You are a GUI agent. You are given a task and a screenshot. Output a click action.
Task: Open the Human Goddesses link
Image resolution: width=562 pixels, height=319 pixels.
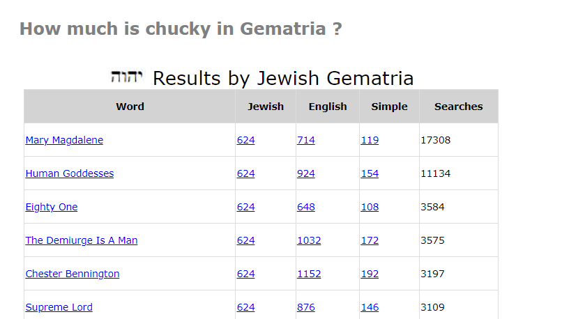70,173
